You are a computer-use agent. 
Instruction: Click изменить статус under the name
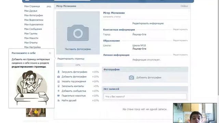(112, 17)
